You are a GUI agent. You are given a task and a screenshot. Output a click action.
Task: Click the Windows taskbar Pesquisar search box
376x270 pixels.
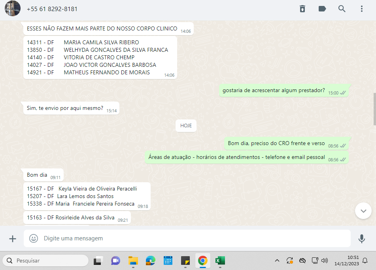[45, 261]
